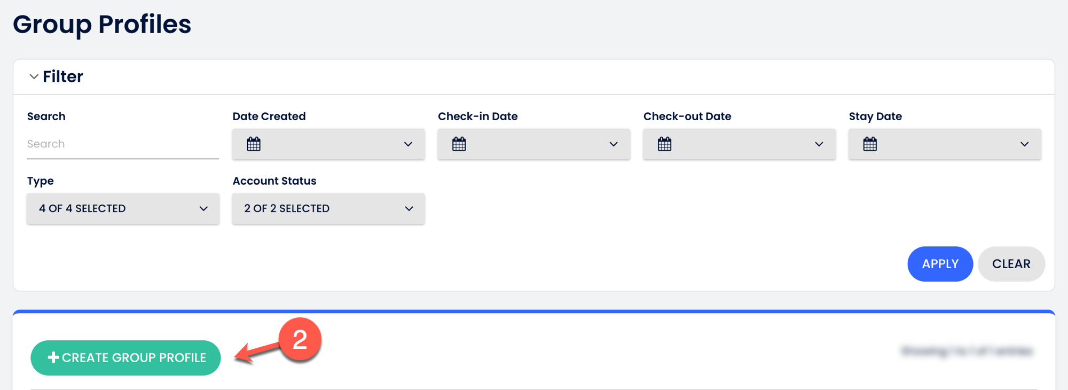Click the Account Status chevron arrow
Image resolution: width=1068 pixels, height=390 pixels.
(x=409, y=208)
